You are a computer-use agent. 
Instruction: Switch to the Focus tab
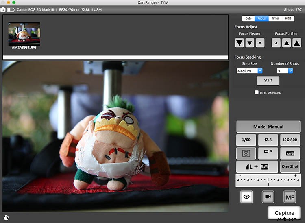coord(261,18)
